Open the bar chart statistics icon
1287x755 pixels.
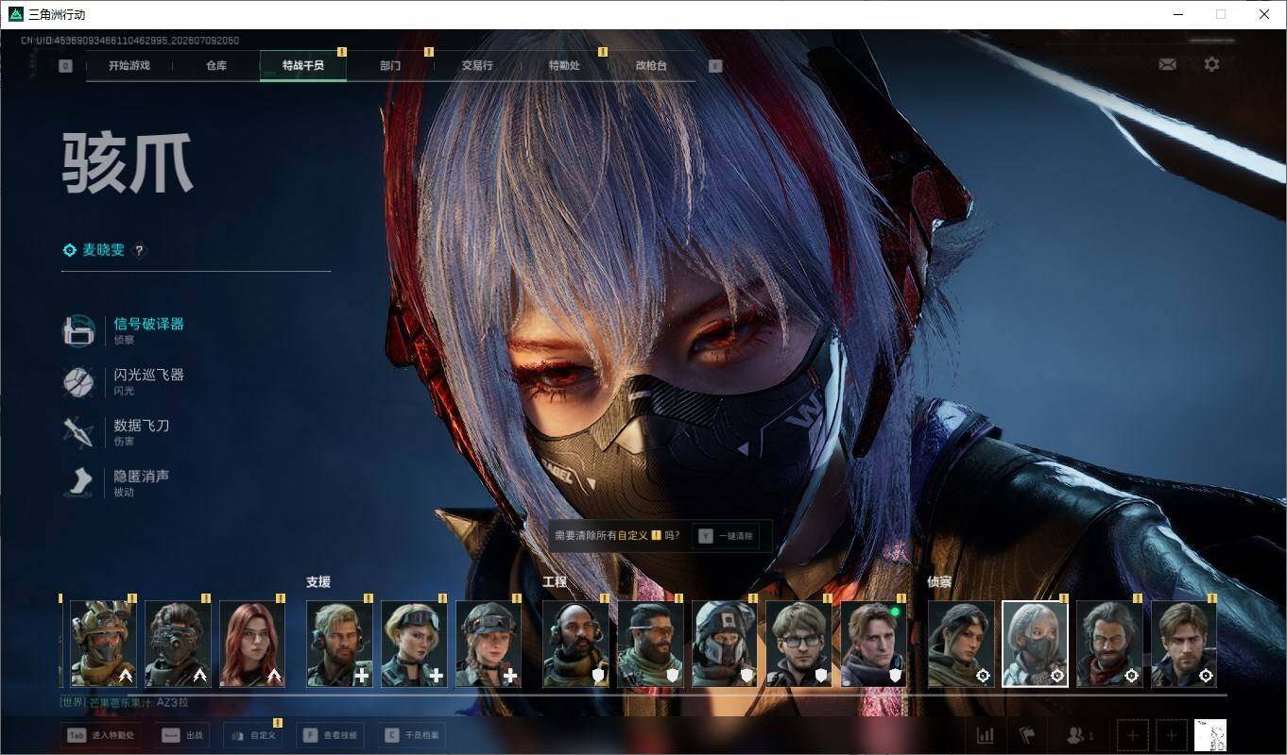click(x=985, y=735)
